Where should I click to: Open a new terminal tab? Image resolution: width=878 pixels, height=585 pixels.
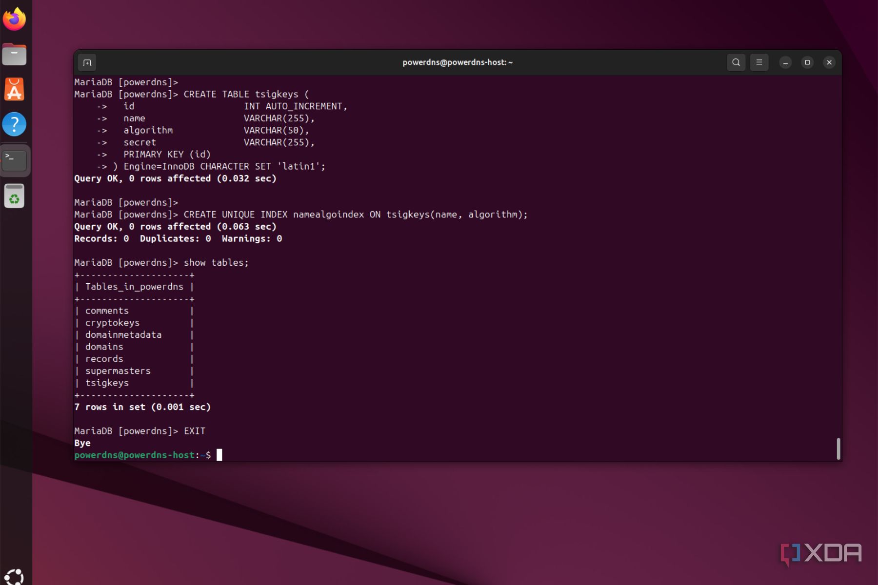coord(87,62)
